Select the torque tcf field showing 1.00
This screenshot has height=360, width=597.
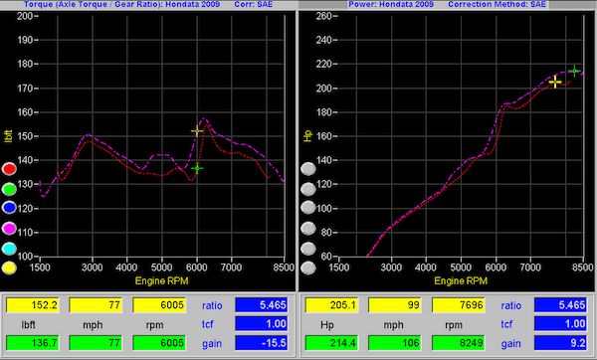[261, 324]
